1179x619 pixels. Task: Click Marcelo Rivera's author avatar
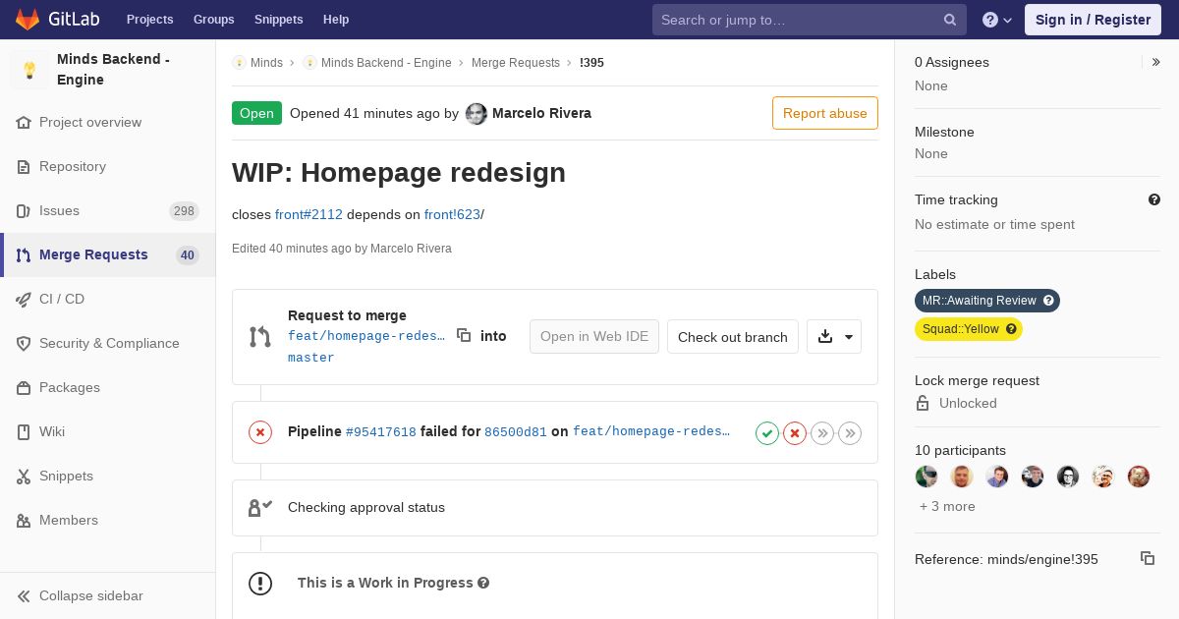pyautogui.click(x=477, y=114)
